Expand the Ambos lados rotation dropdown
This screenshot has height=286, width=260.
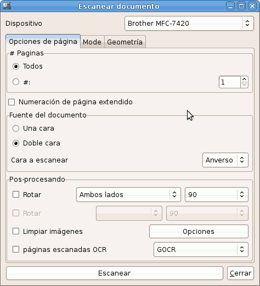pos(128,194)
